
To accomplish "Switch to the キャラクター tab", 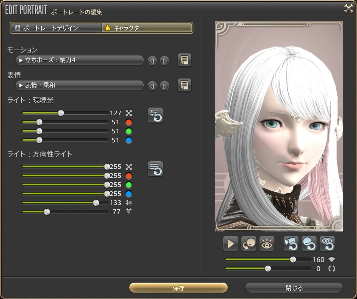I will 147,28.
